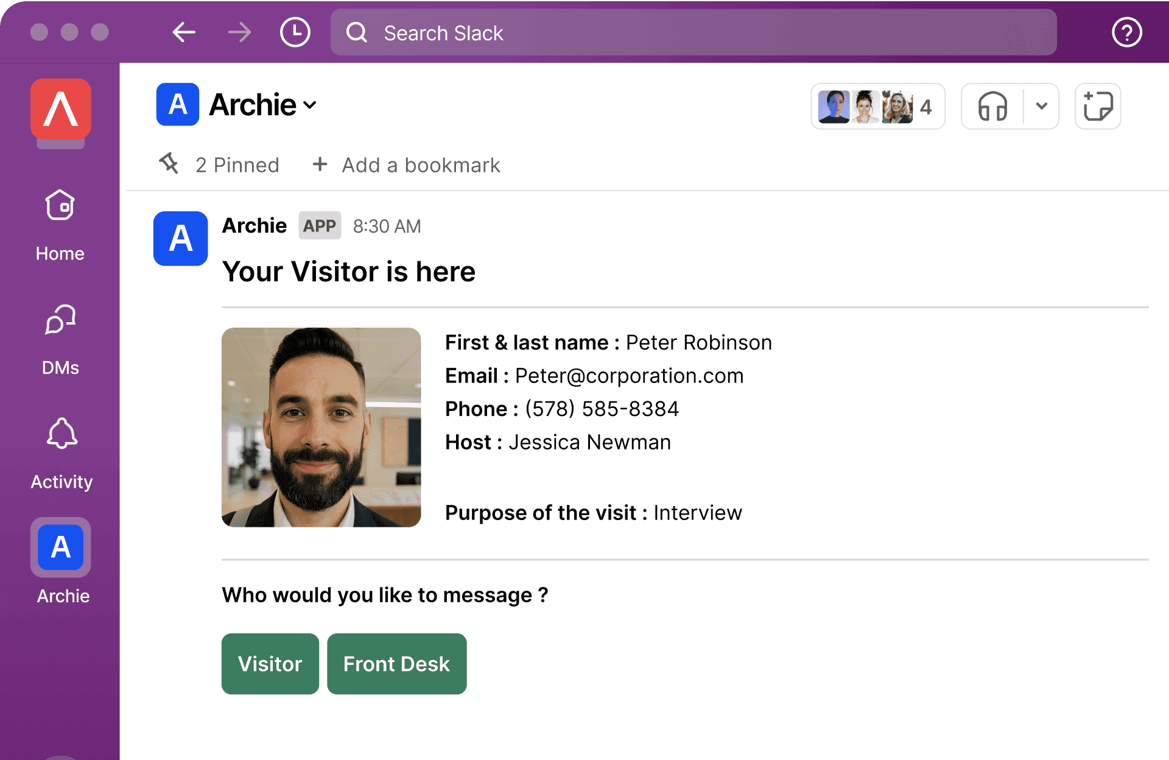Open the Activity notifications panel
Screen dimensions: 1169x760
coord(60,451)
